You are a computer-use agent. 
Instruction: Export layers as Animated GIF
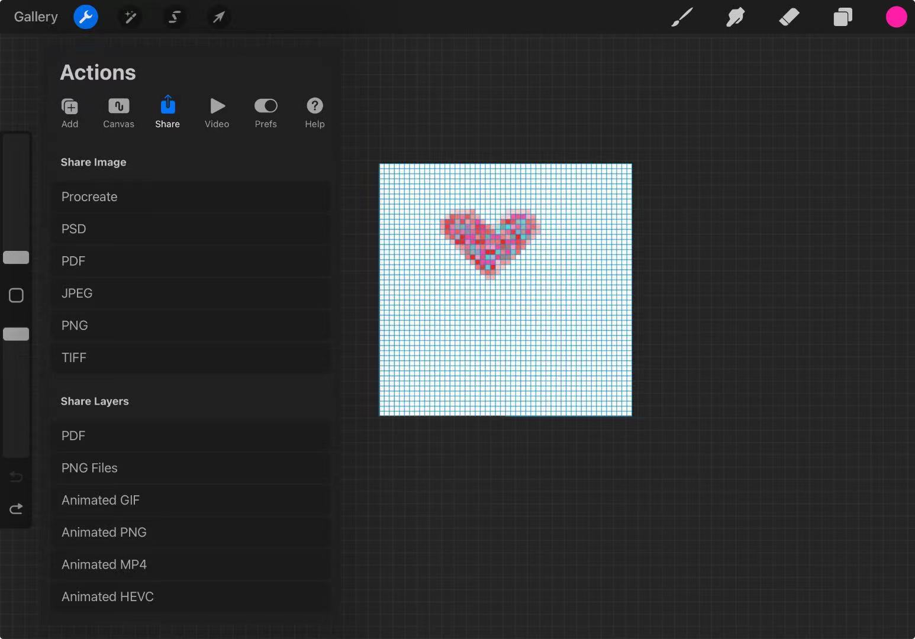[192, 500]
